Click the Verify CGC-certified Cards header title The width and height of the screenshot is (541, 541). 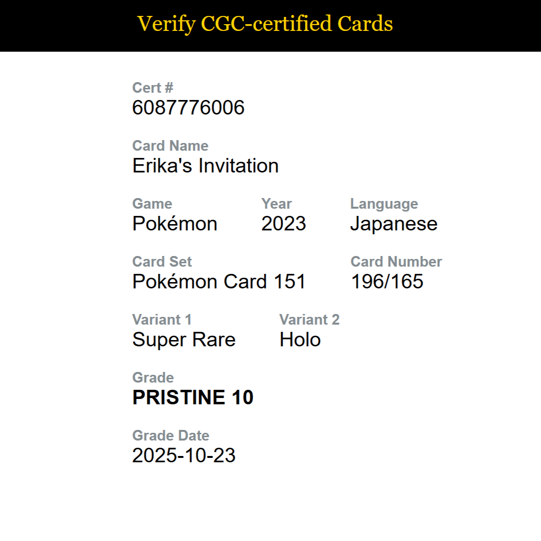[265, 24]
